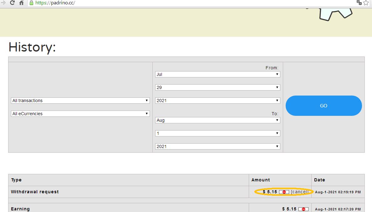Viewport: 372px width, 212px height.
Task: Expand the All eCurrencies dropdown
Action: coord(80,114)
